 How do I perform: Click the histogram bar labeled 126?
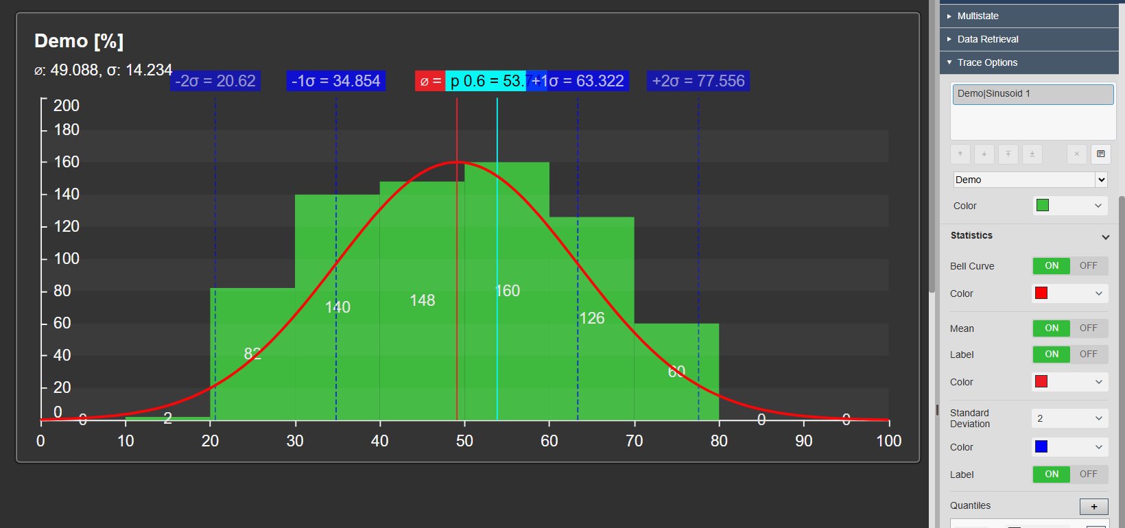[x=592, y=318]
